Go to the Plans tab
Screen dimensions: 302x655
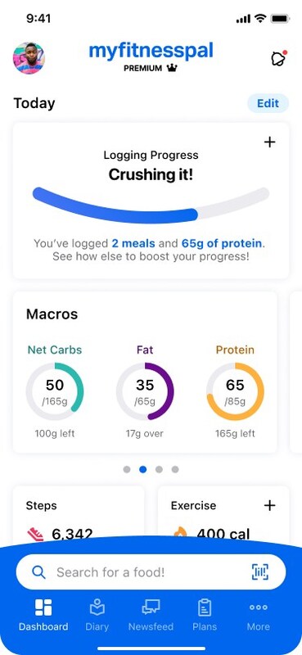(x=205, y=615)
